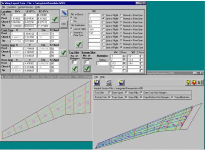Toggle 2 Rows checkbox for manhole VX 3.73
This screenshot has height=150, width=205.
tap(124, 64)
